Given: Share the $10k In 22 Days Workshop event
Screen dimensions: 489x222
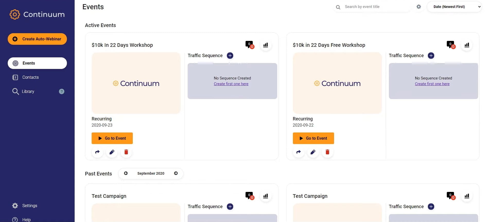Looking at the screenshot, I should pos(97,152).
